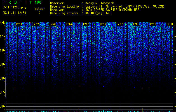Click the receiver ICOM IC-575 text
Image resolution: width=176 pixels, height=112 pixels.
(112, 10)
